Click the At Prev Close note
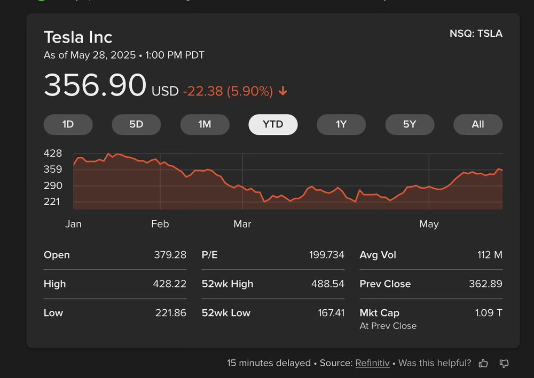Image resolution: width=534 pixels, height=378 pixels. pyautogui.click(x=388, y=326)
